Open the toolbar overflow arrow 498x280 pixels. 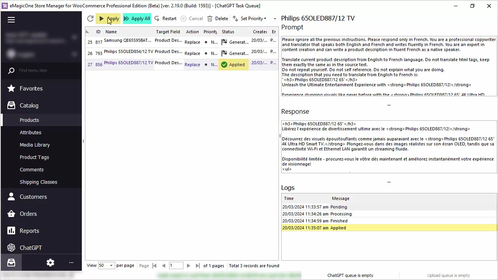click(x=275, y=19)
